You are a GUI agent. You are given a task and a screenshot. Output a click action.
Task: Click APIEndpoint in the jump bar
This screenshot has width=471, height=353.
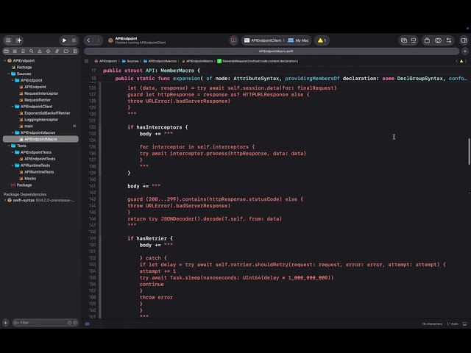tap(106, 61)
